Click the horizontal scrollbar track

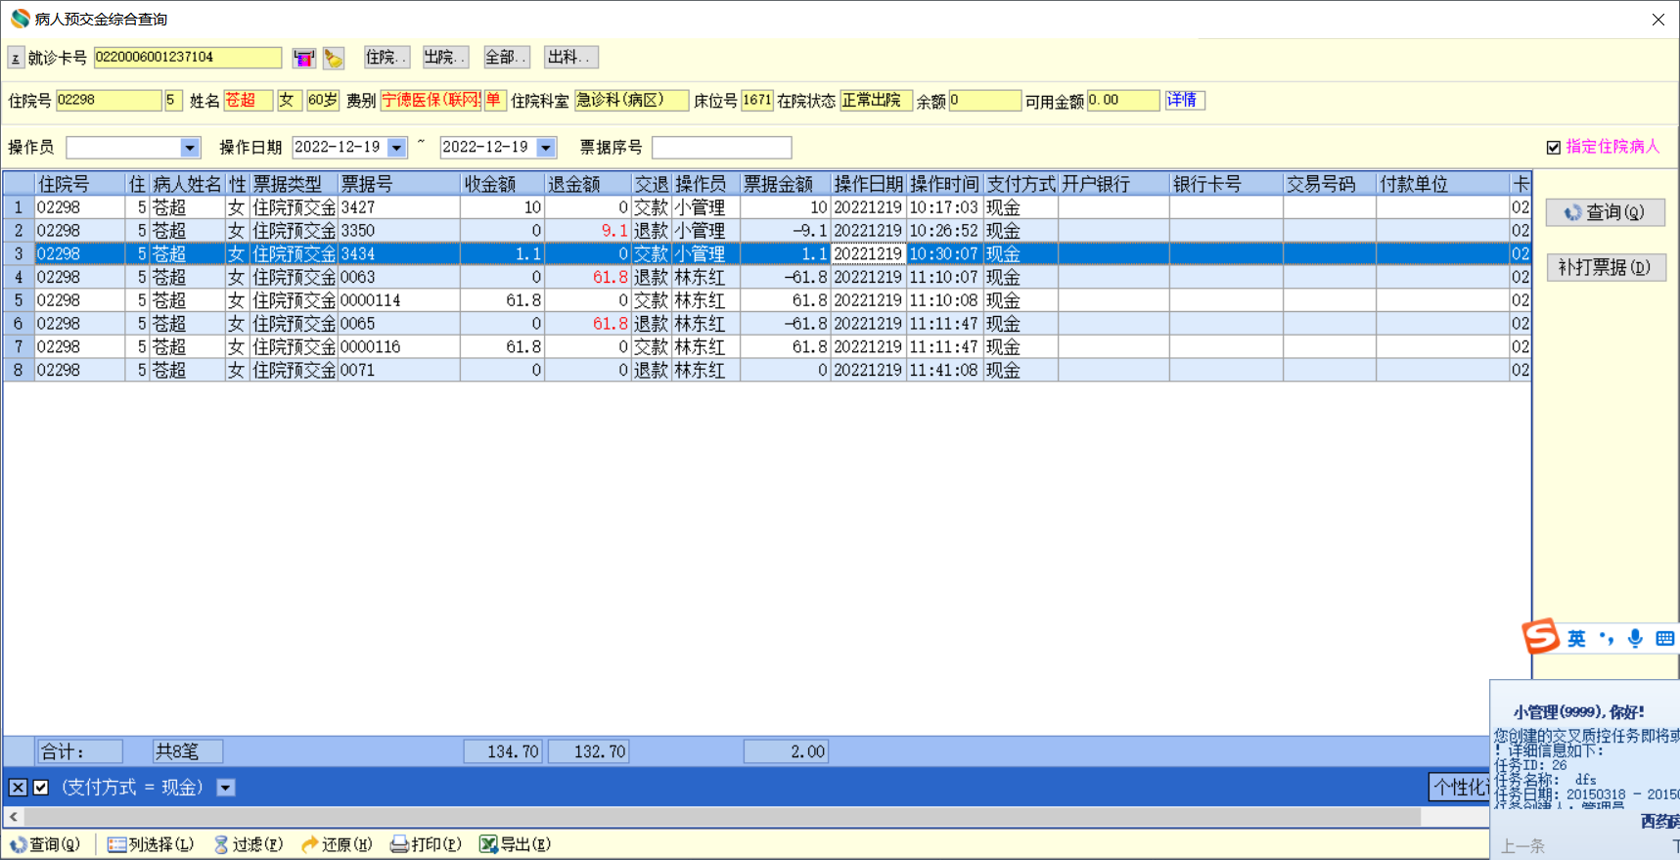click(x=1455, y=816)
